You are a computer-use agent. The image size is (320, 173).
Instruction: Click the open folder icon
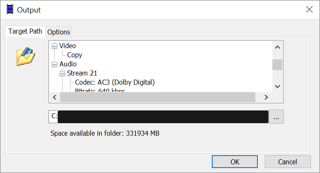pos(25,57)
